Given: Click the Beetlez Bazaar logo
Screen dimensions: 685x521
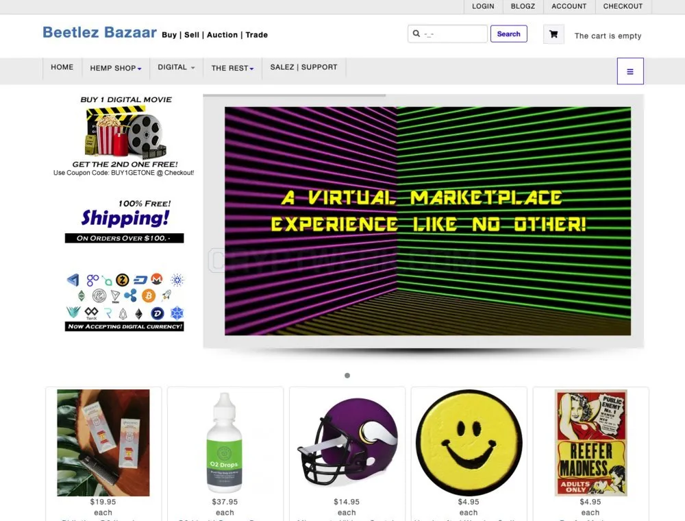Looking at the screenshot, I should click(x=99, y=32).
